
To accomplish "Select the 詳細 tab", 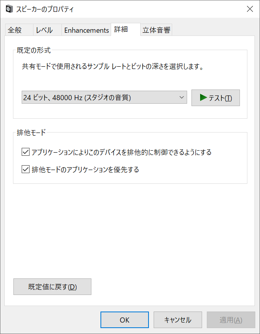I will click(121, 30).
